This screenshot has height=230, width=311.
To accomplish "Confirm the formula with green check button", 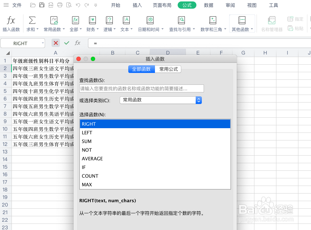I will [x=67, y=43].
